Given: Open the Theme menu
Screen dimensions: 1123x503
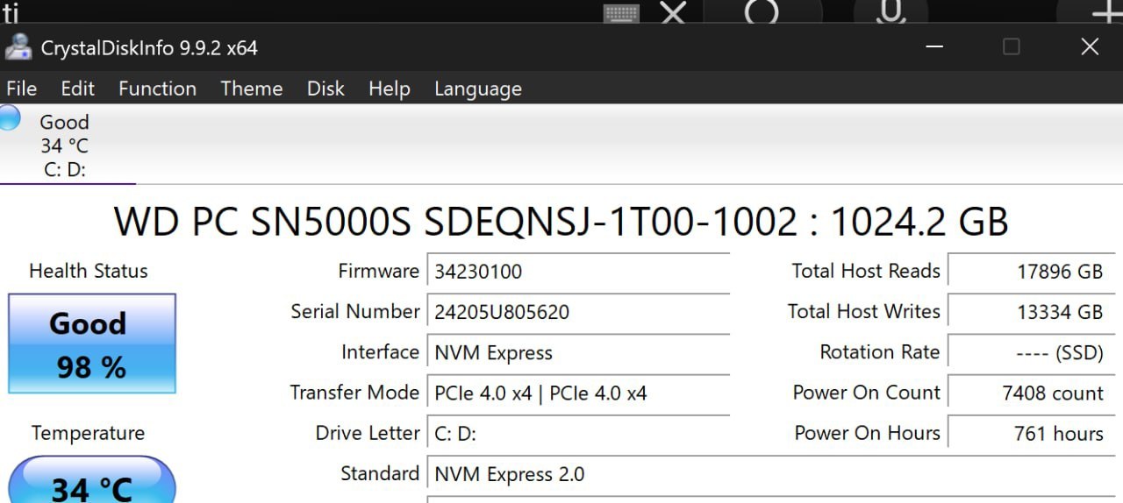Looking at the screenshot, I should (x=251, y=89).
